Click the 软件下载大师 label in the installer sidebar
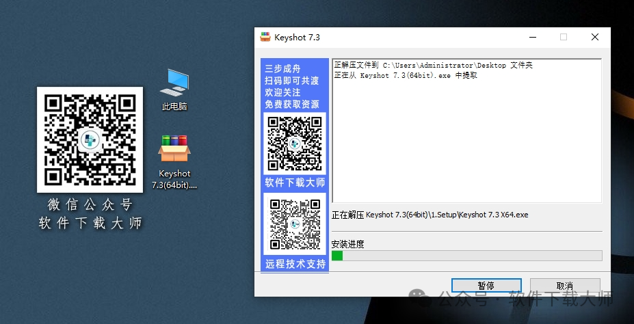 coord(295,183)
